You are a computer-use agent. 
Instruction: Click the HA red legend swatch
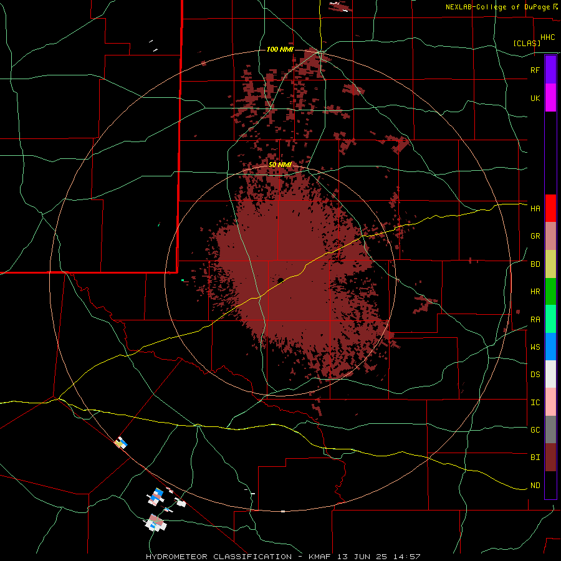point(550,208)
